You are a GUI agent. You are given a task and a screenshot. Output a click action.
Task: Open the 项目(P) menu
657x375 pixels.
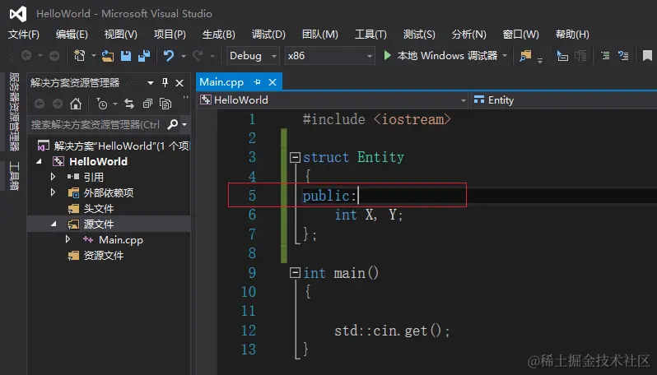click(170, 35)
